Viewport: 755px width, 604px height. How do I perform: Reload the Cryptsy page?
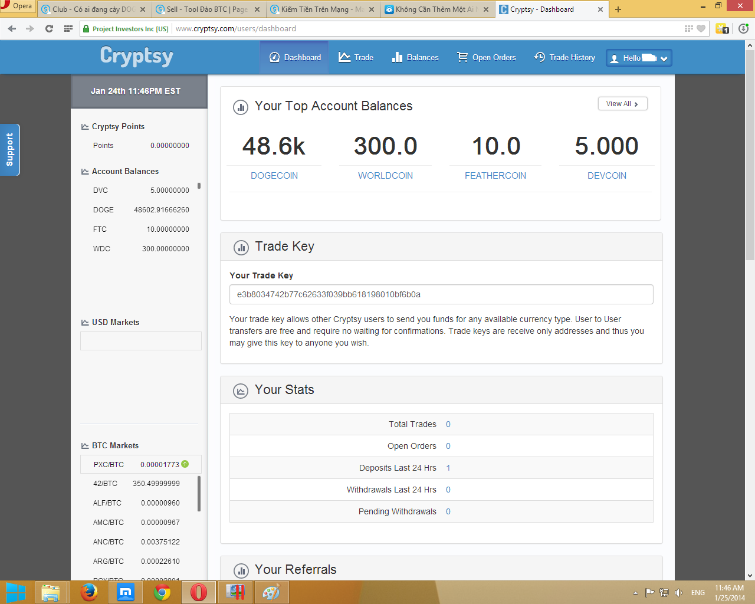49,28
